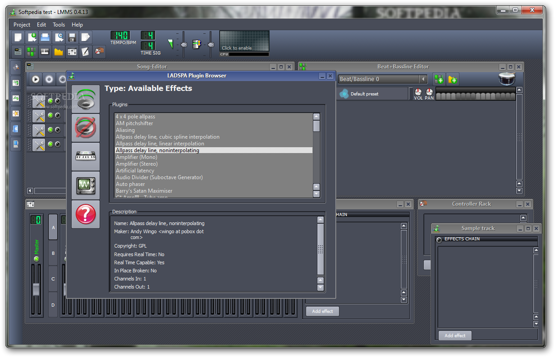Show Automation Editor yellow icon

point(59,52)
